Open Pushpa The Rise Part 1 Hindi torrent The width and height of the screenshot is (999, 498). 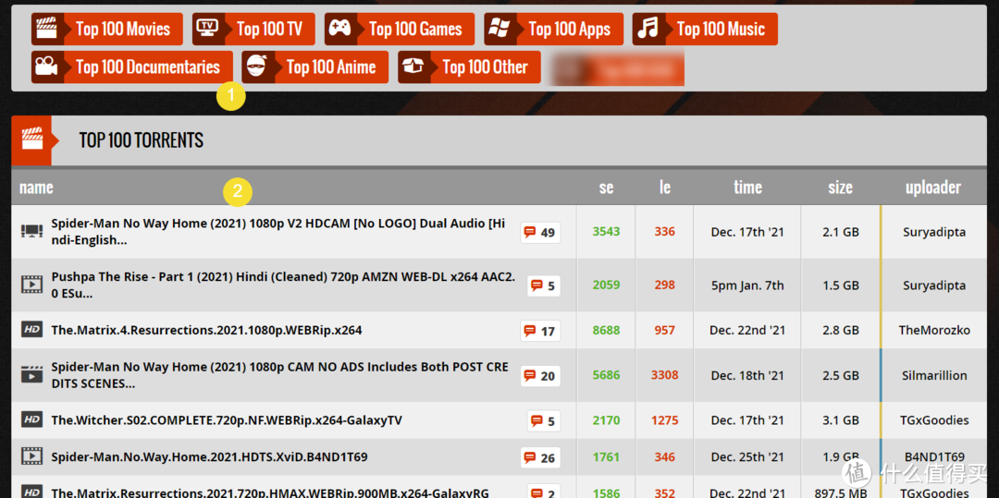click(x=284, y=285)
